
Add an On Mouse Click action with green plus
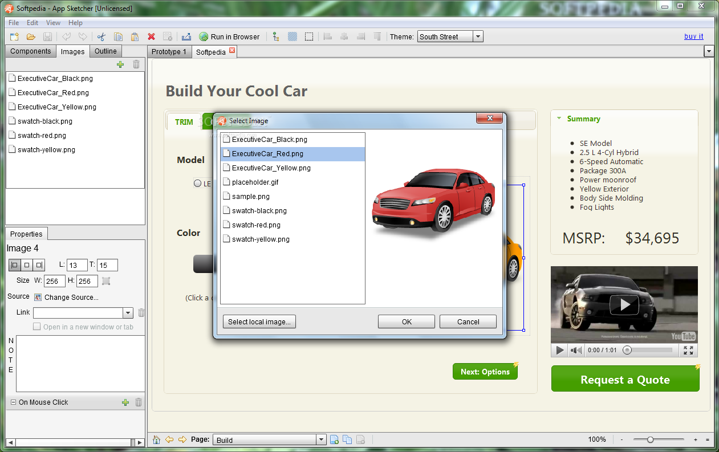(x=125, y=402)
